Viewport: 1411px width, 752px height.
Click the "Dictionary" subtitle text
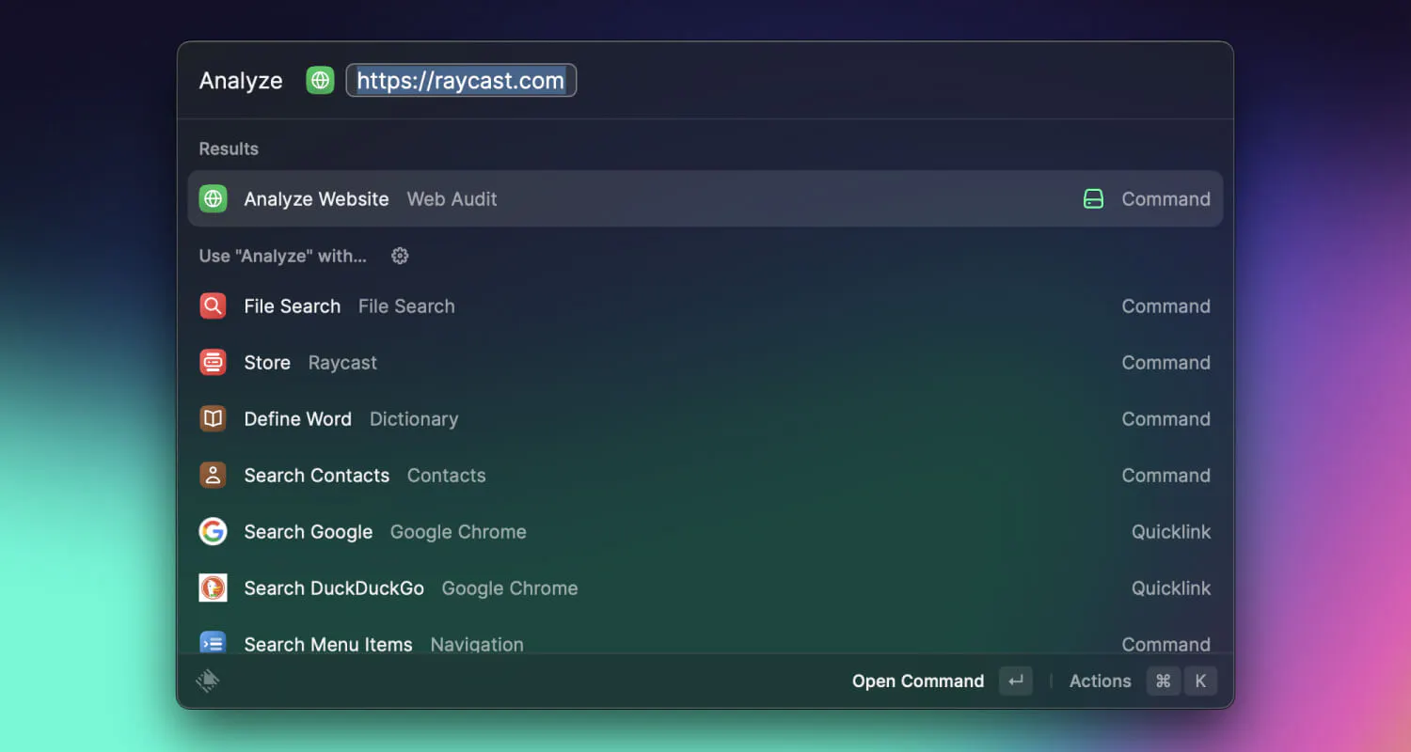tap(414, 418)
